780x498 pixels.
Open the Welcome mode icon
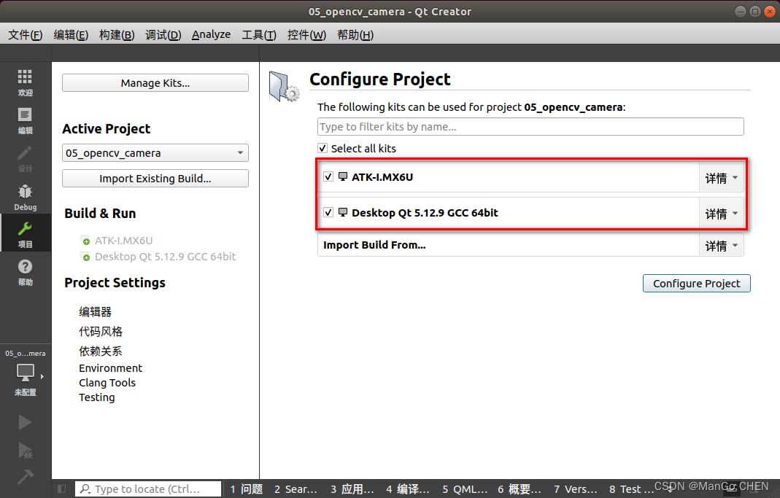coord(25,77)
